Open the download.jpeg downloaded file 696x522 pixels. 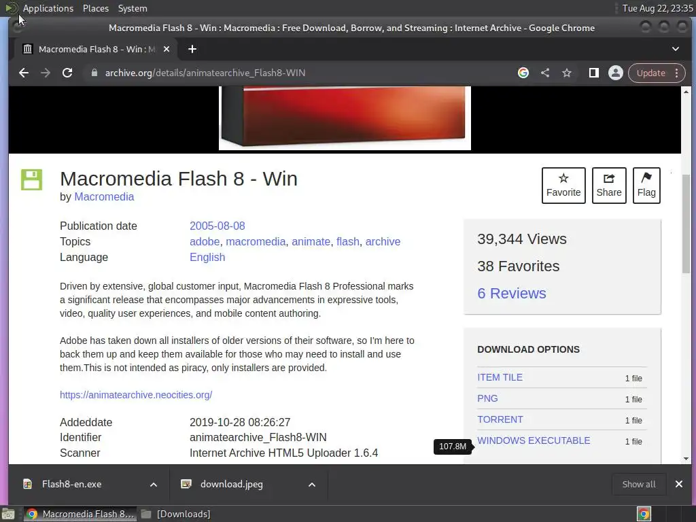232,484
